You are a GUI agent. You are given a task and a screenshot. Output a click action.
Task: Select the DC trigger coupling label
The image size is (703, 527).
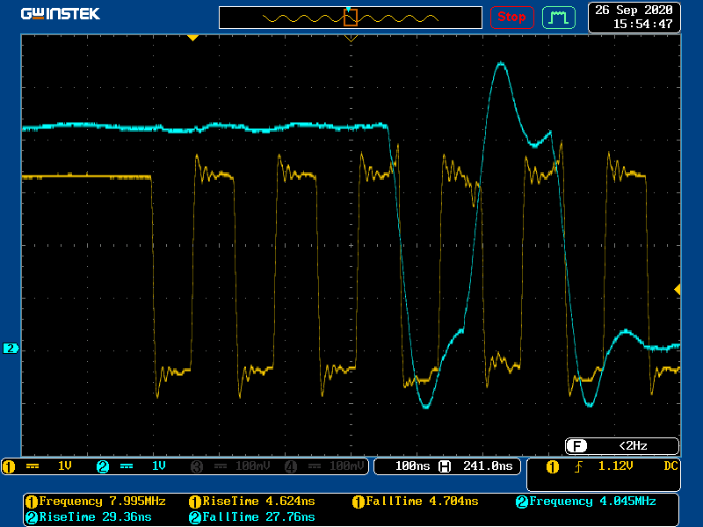click(670, 466)
